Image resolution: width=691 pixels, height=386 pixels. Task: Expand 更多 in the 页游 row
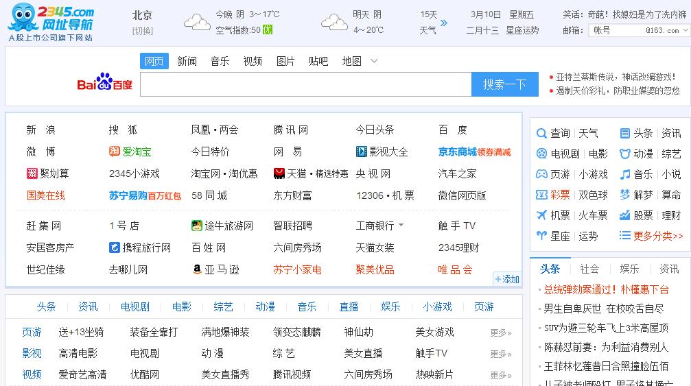pos(501,333)
